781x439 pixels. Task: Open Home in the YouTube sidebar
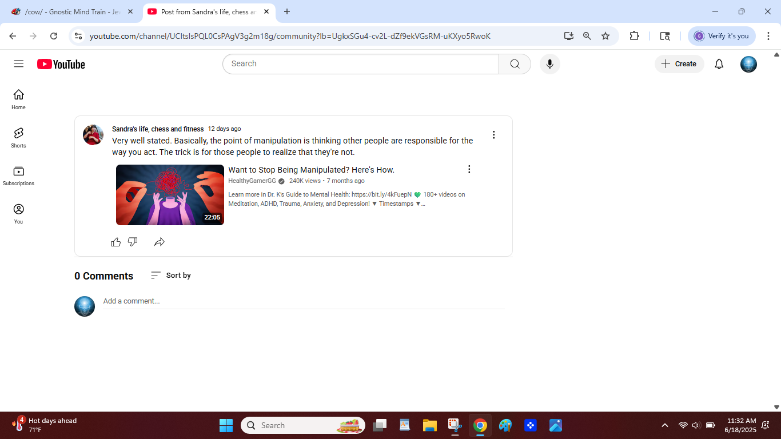click(x=18, y=99)
